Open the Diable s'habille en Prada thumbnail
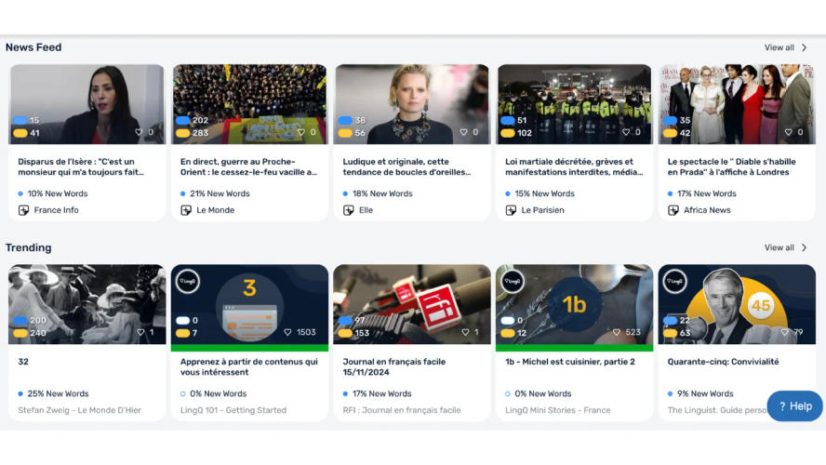 [737, 104]
